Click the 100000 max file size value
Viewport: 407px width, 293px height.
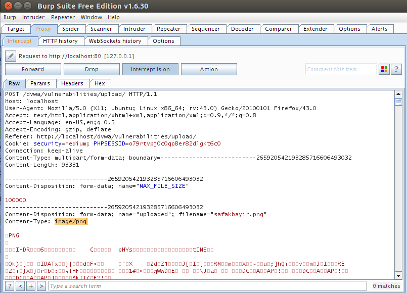coord(16,200)
